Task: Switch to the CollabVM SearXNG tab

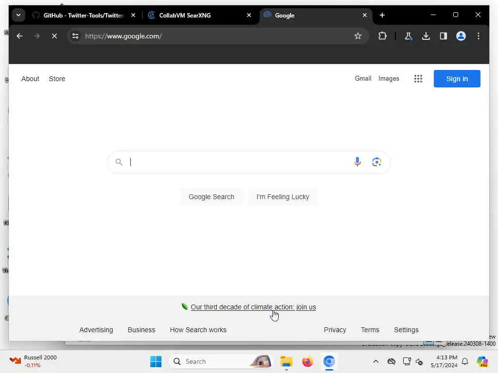Action: (184, 15)
